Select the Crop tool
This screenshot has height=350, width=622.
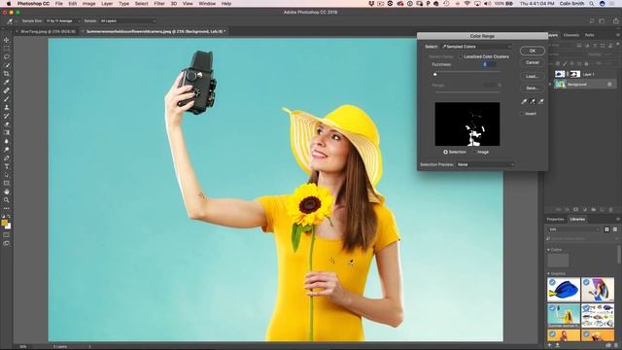point(7,74)
